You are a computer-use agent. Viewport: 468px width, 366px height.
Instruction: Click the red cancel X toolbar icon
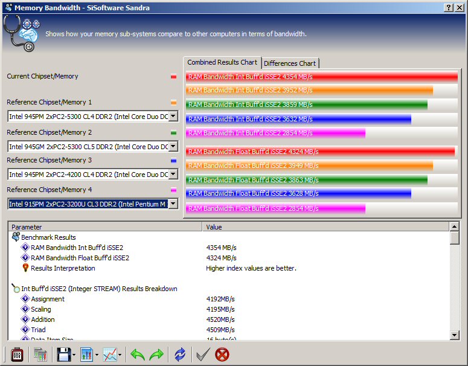(222, 355)
